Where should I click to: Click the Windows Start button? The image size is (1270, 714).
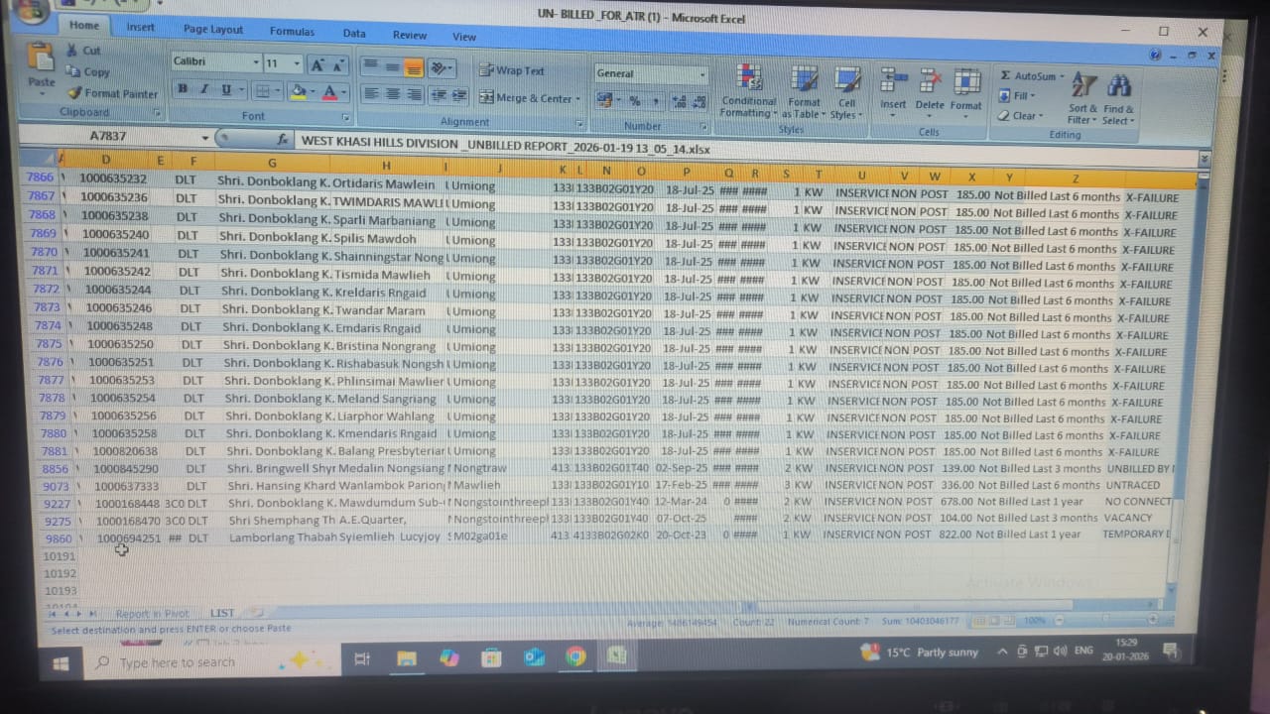click(62, 661)
